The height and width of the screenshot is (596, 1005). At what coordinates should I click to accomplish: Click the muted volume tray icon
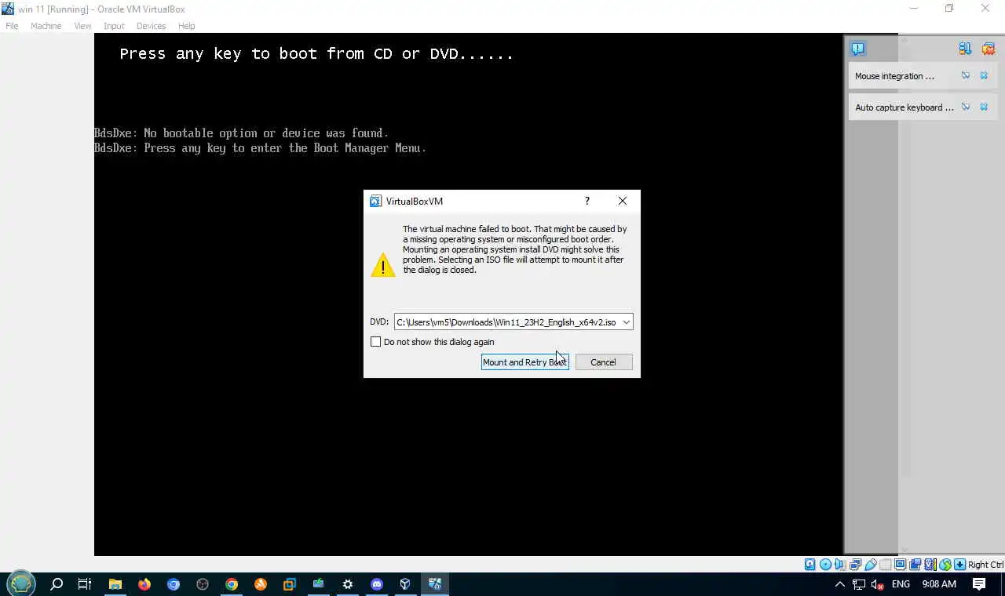tap(878, 584)
